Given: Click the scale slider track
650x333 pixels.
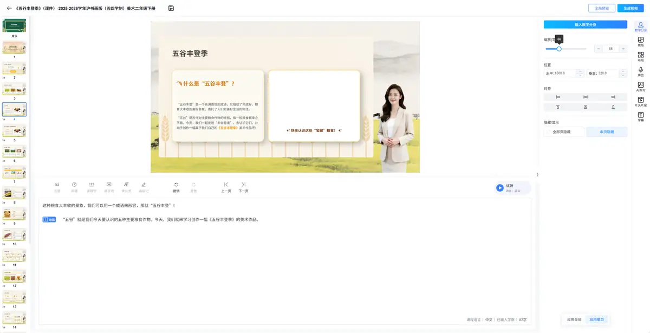Looking at the screenshot, I should (566, 49).
